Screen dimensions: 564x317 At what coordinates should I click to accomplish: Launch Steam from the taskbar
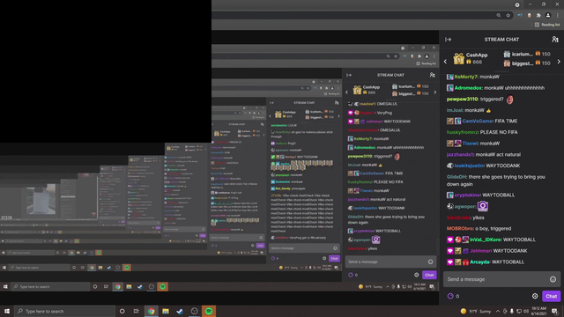pos(180,311)
